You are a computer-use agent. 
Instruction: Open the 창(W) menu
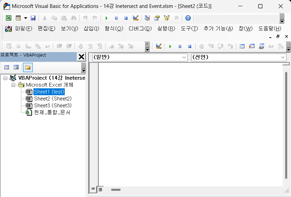pyautogui.click(x=246, y=29)
